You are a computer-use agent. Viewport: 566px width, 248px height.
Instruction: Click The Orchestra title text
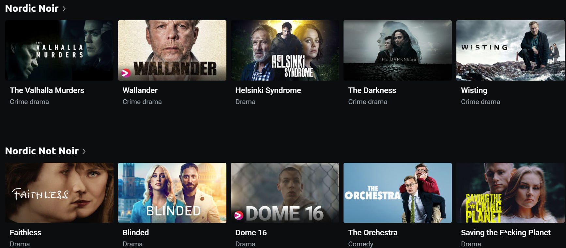coord(373,233)
